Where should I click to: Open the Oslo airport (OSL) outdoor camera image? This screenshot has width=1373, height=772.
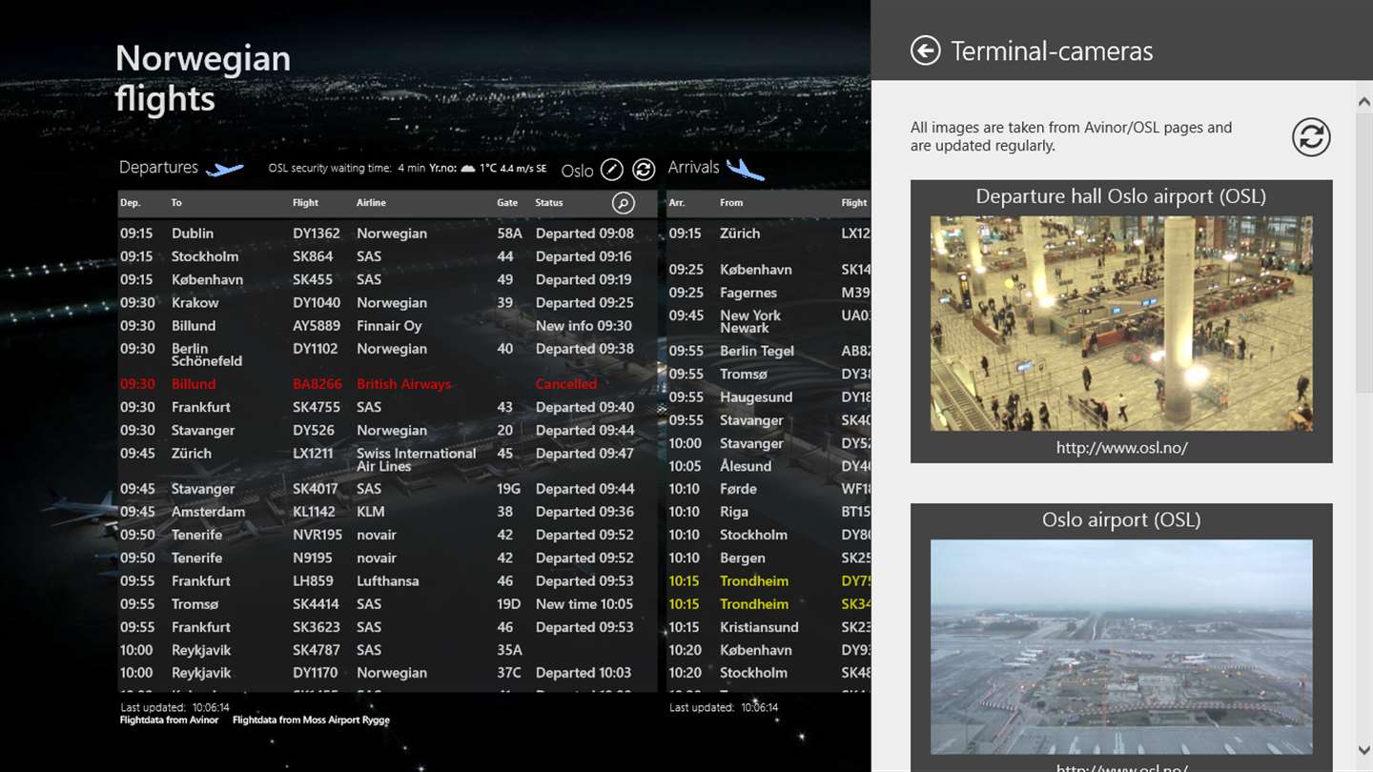click(1121, 647)
